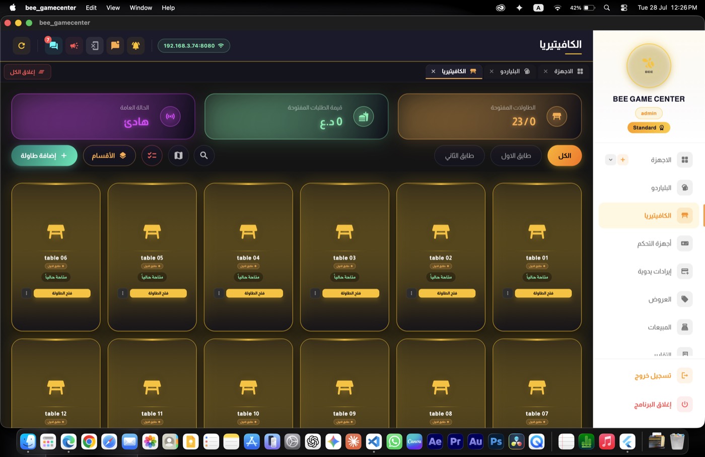The height and width of the screenshot is (457, 705).
Task: Click the Bee Game Center logo avatar
Action: coord(649,66)
